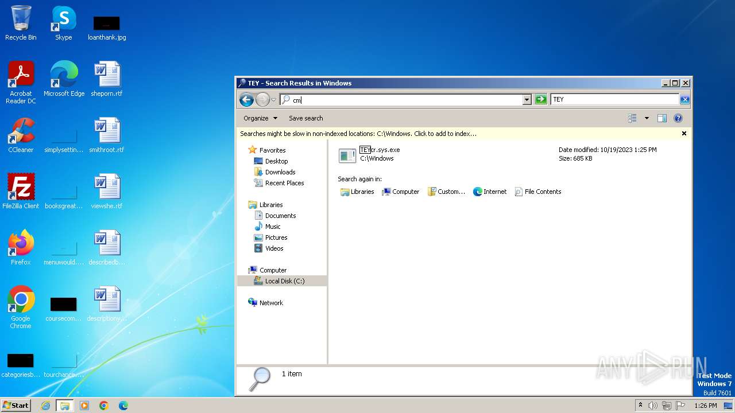Select the loanthank.jpg desktop file

pos(107,28)
